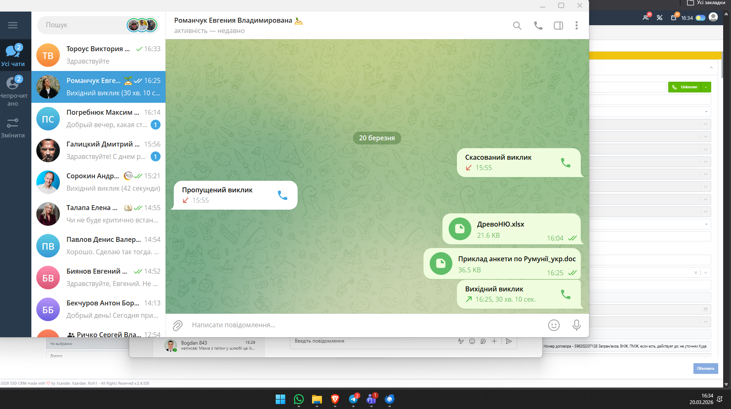The image size is (731, 409).
Task: Search inside the Романчук chat
Action: [x=517, y=26]
